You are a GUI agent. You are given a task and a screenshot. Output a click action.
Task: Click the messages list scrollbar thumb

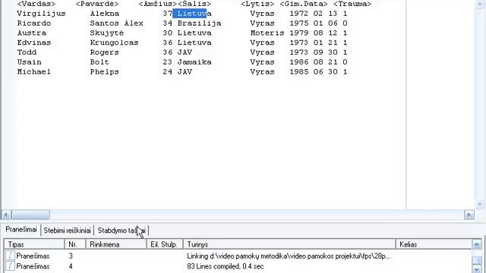[477, 260]
